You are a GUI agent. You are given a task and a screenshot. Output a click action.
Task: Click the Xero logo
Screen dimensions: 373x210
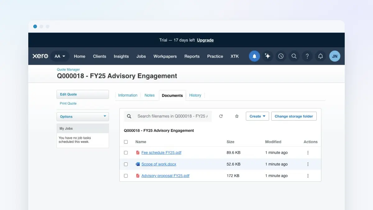(40, 56)
